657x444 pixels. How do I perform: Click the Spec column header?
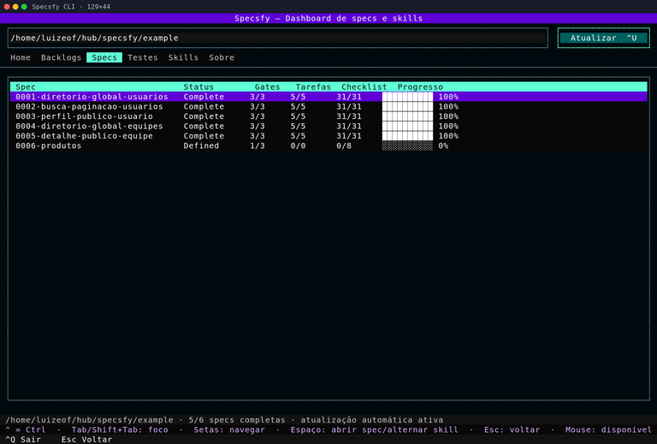pyautogui.click(x=26, y=86)
